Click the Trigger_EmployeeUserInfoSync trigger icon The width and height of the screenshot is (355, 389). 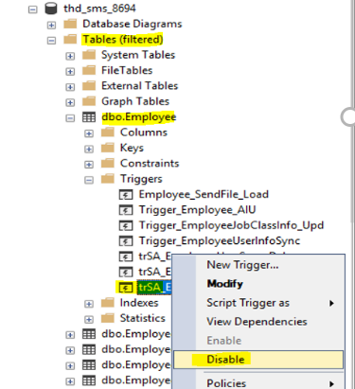(x=126, y=241)
